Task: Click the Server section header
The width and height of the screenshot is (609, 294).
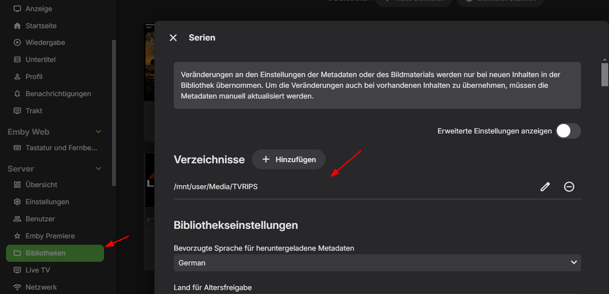Action: pyautogui.click(x=21, y=168)
